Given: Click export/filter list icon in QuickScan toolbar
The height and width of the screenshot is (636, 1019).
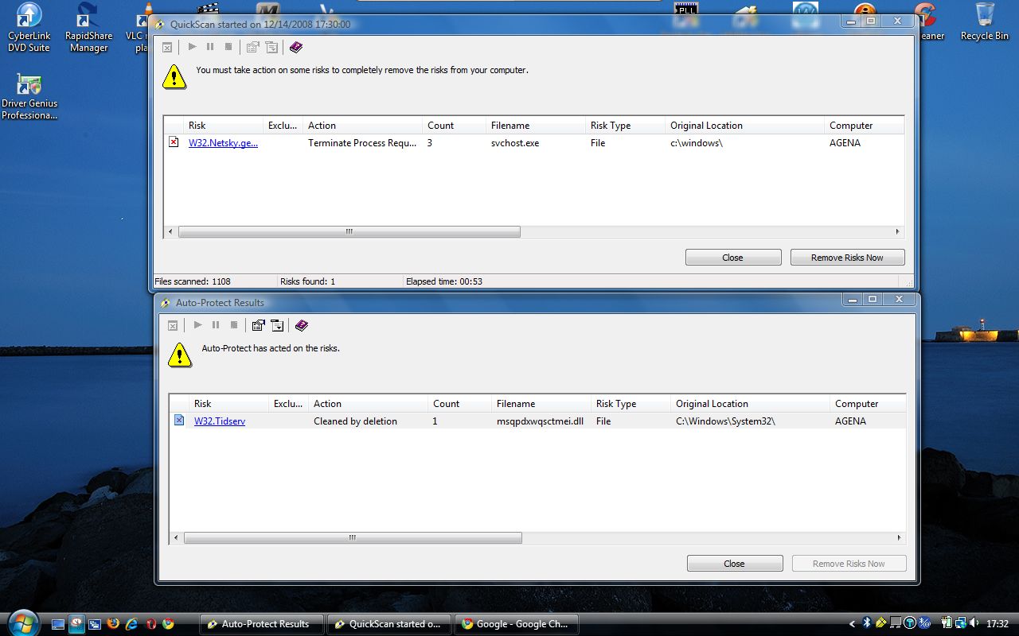Looking at the screenshot, I should click(271, 47).
